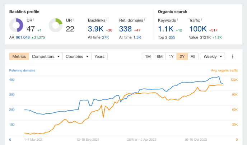Switch to the All time range
Screen dimensions: 247x145
[x=193, y=57]
